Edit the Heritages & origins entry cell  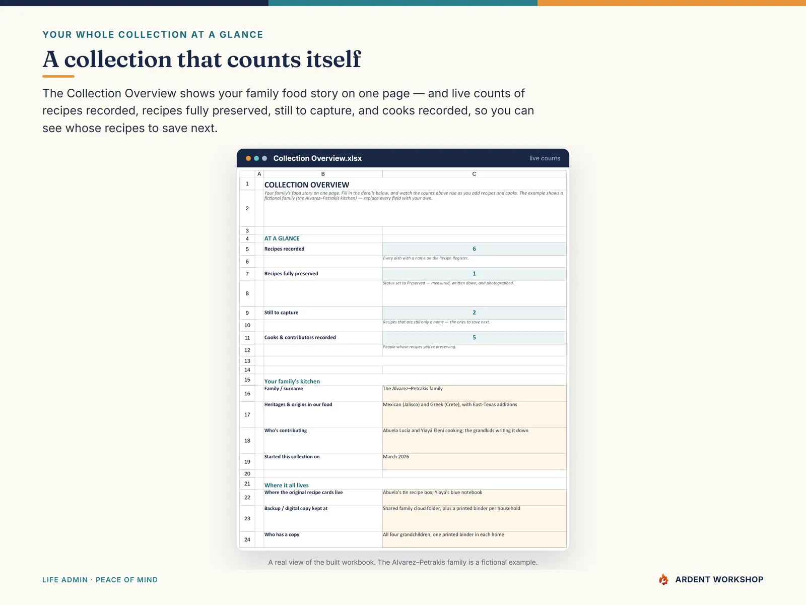[474, 415]
